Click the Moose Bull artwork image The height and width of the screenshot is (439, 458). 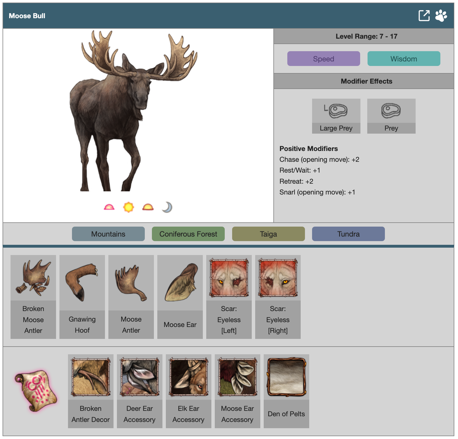click(134, 111)
